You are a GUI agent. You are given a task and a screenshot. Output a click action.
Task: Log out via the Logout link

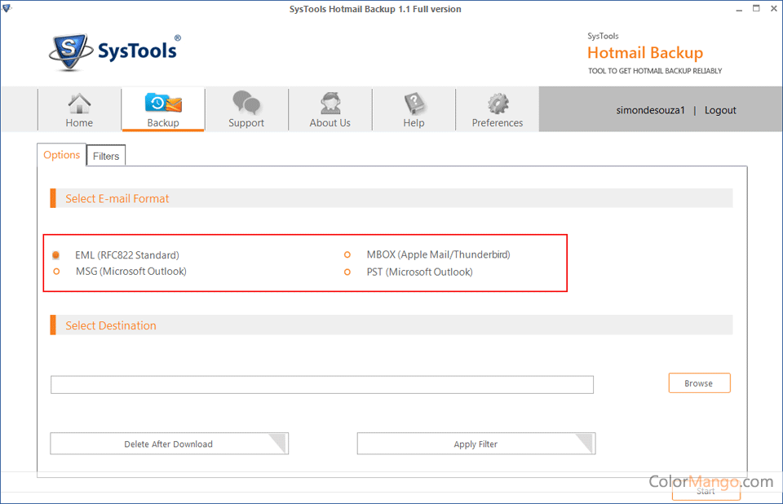[x=720, y=110]
